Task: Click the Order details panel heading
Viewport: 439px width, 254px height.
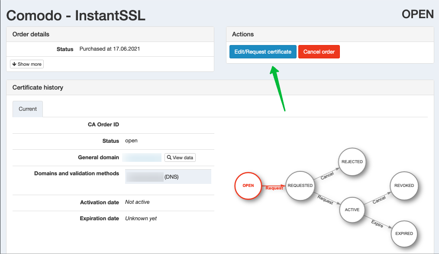Action: pyautogui.click(x=31, y=35)
